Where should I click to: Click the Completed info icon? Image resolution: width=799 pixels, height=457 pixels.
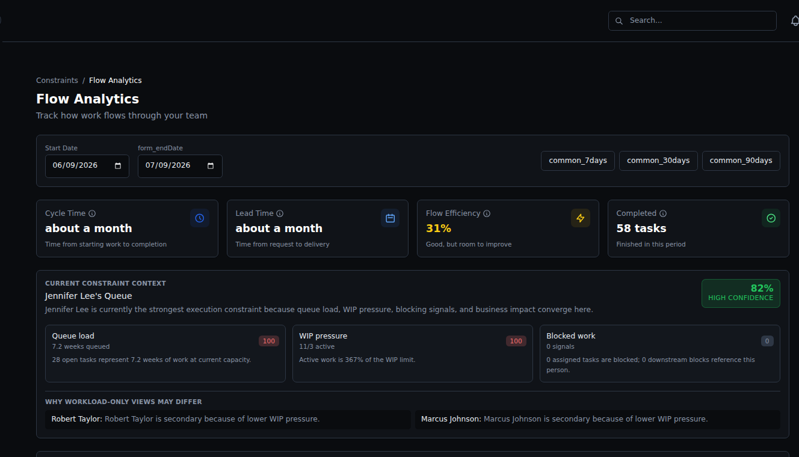pyautogui.click(x=663, y=213)
